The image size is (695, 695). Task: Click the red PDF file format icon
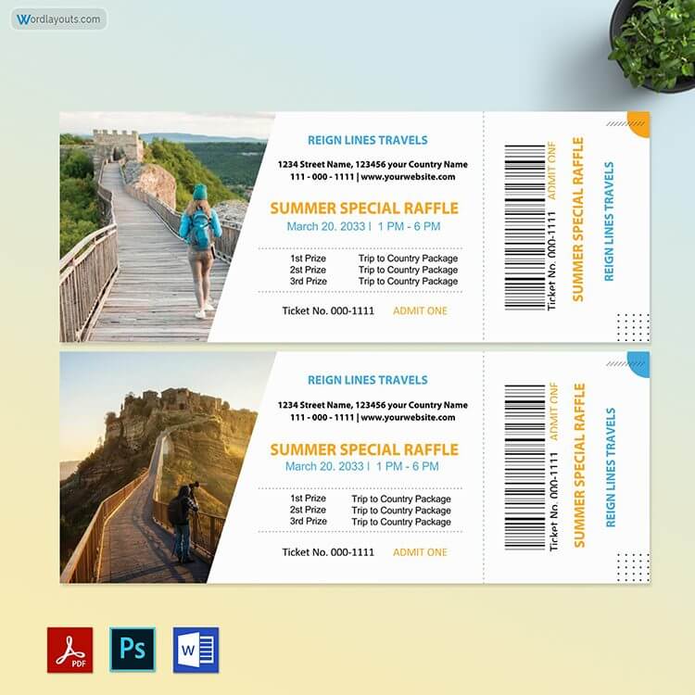[70, 650]
